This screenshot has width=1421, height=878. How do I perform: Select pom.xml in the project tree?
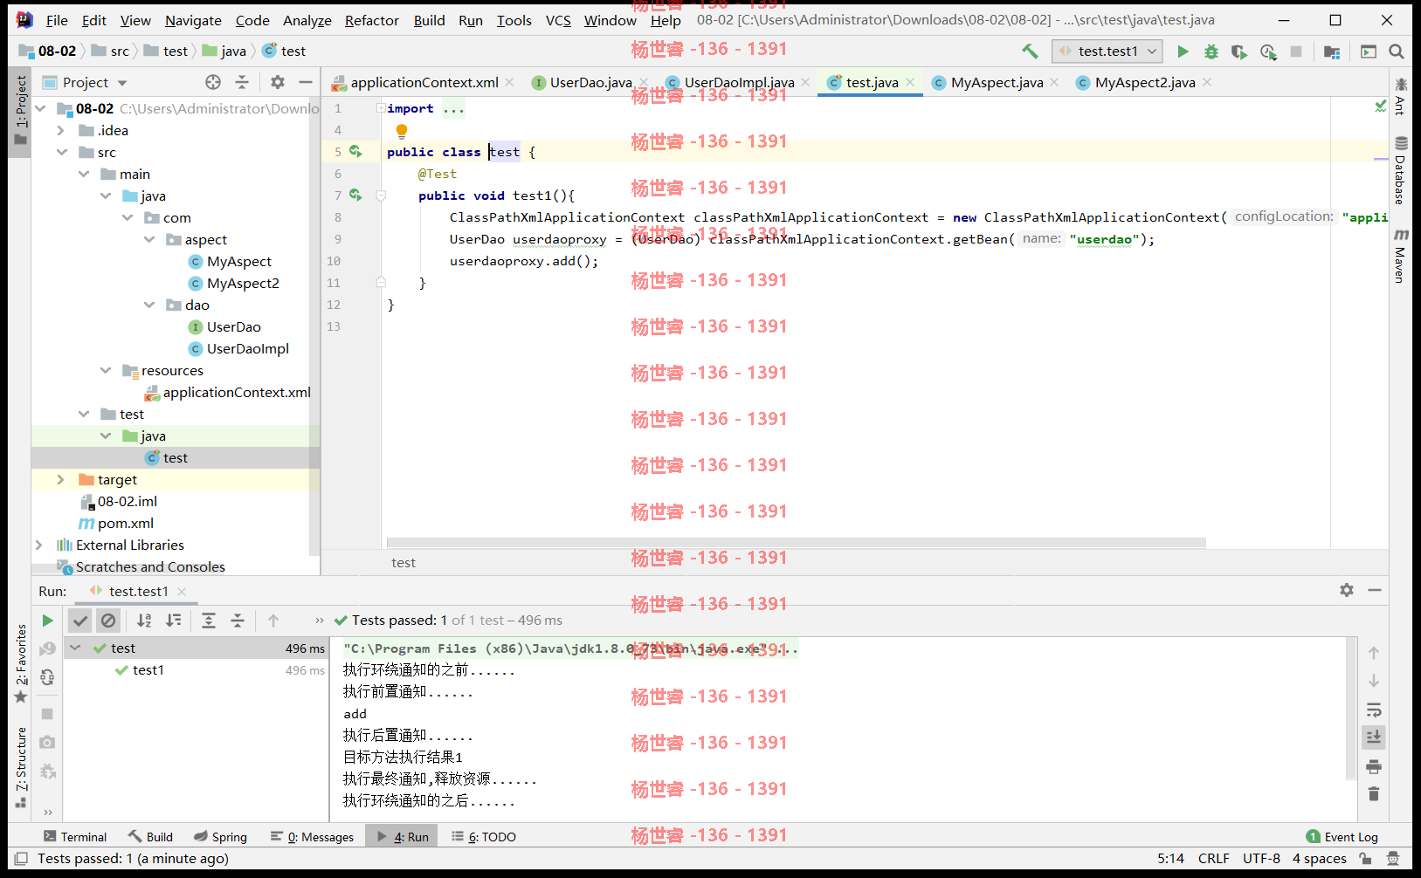pyautogui.click(x=125, y=524)
